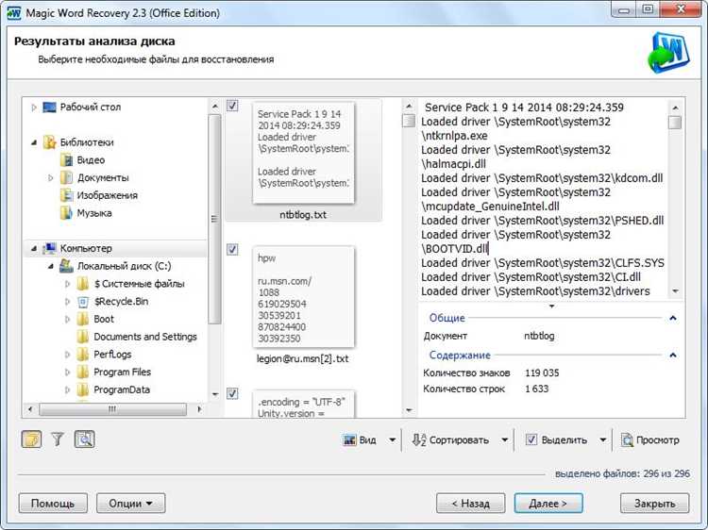This screenshot has height=530, width=708.
Task: Open the Опции options menu button
Action: [130, 503]
